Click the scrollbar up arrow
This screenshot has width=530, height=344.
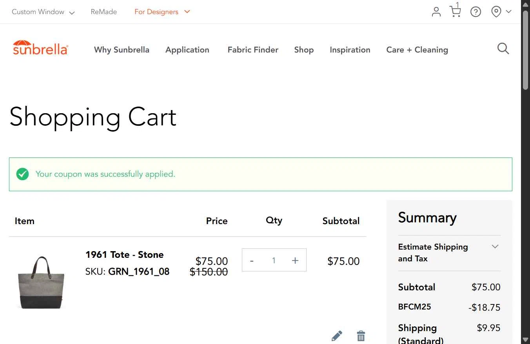[x=526, y=4]
